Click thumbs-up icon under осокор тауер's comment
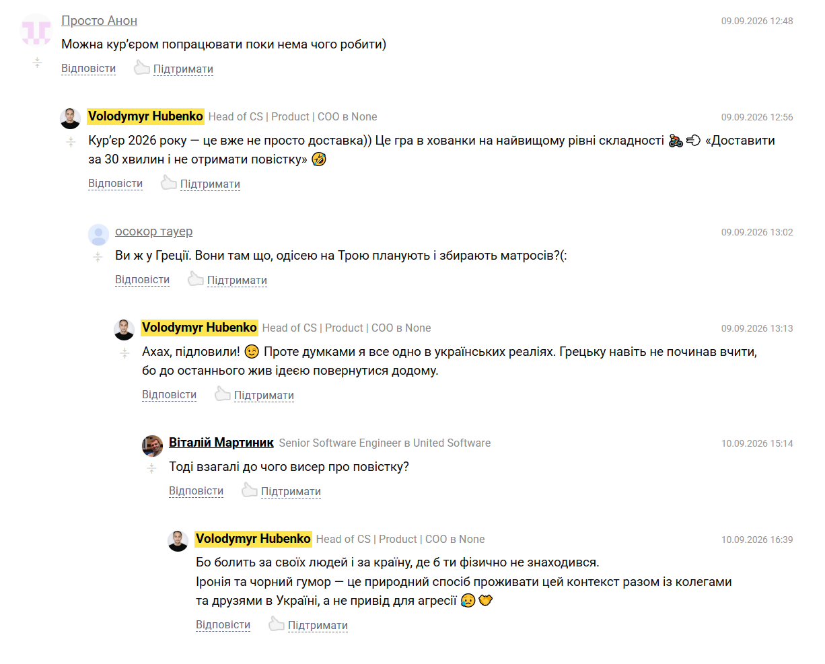This screenshot has height=664, width=825. 196,279
